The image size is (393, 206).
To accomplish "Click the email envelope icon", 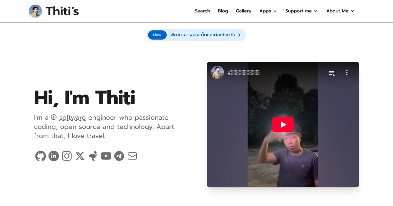I will [x=132, y=156].
